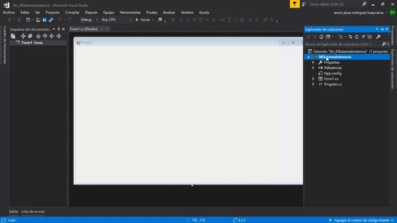Open the Salida tab at bottom
This screenshot has height=223, width=397.
(x=14, y=211)
